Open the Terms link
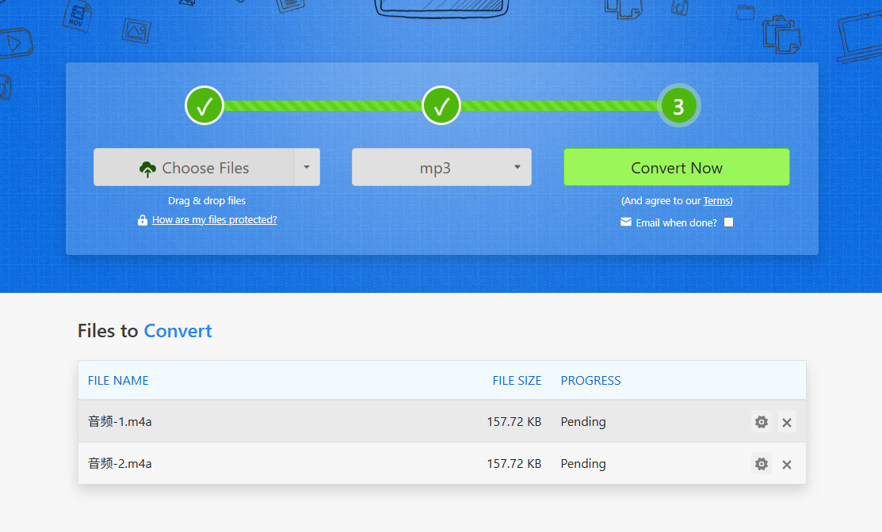Viewport: 882px width, 532px height. [x=716, y=201]
